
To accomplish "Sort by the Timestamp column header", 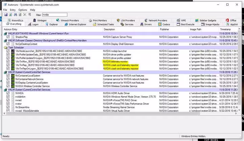I will (228, 29).
